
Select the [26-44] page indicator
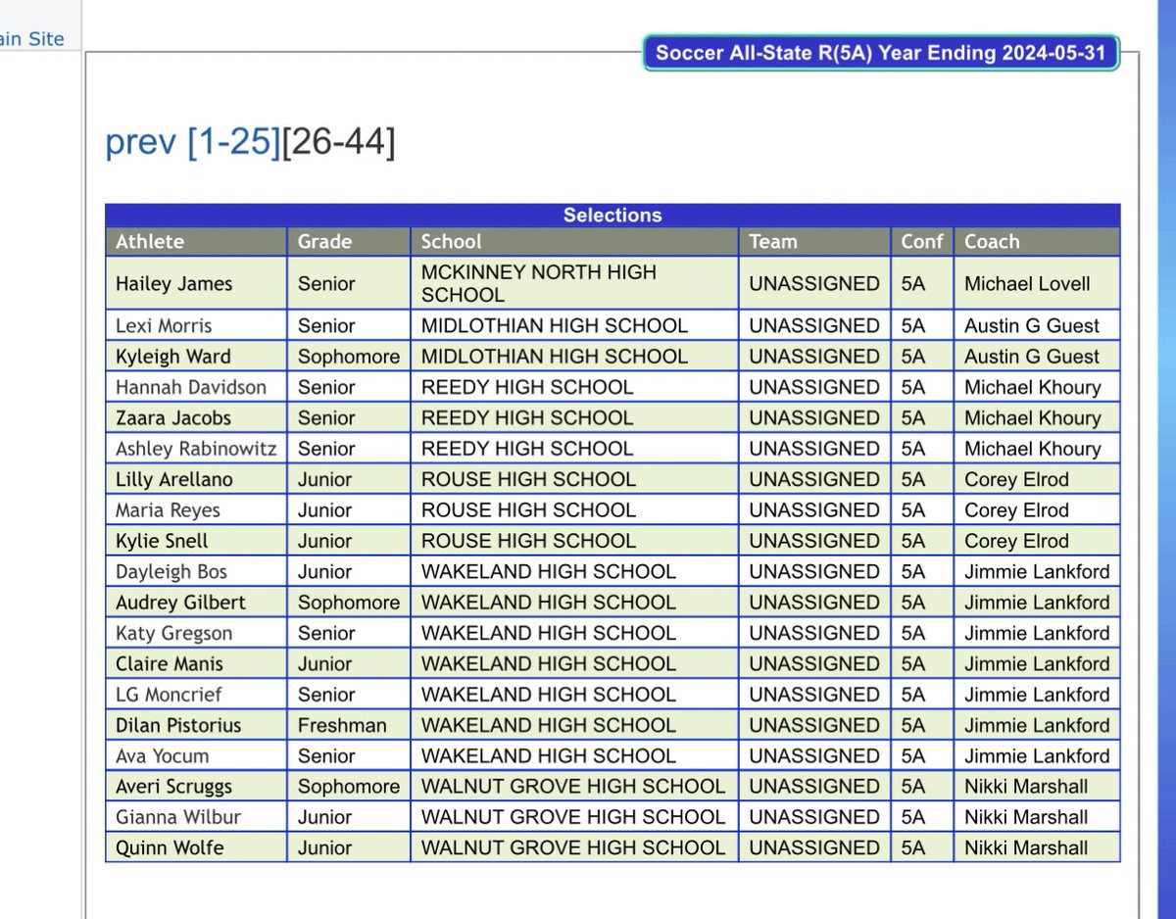tap(338, 143)
